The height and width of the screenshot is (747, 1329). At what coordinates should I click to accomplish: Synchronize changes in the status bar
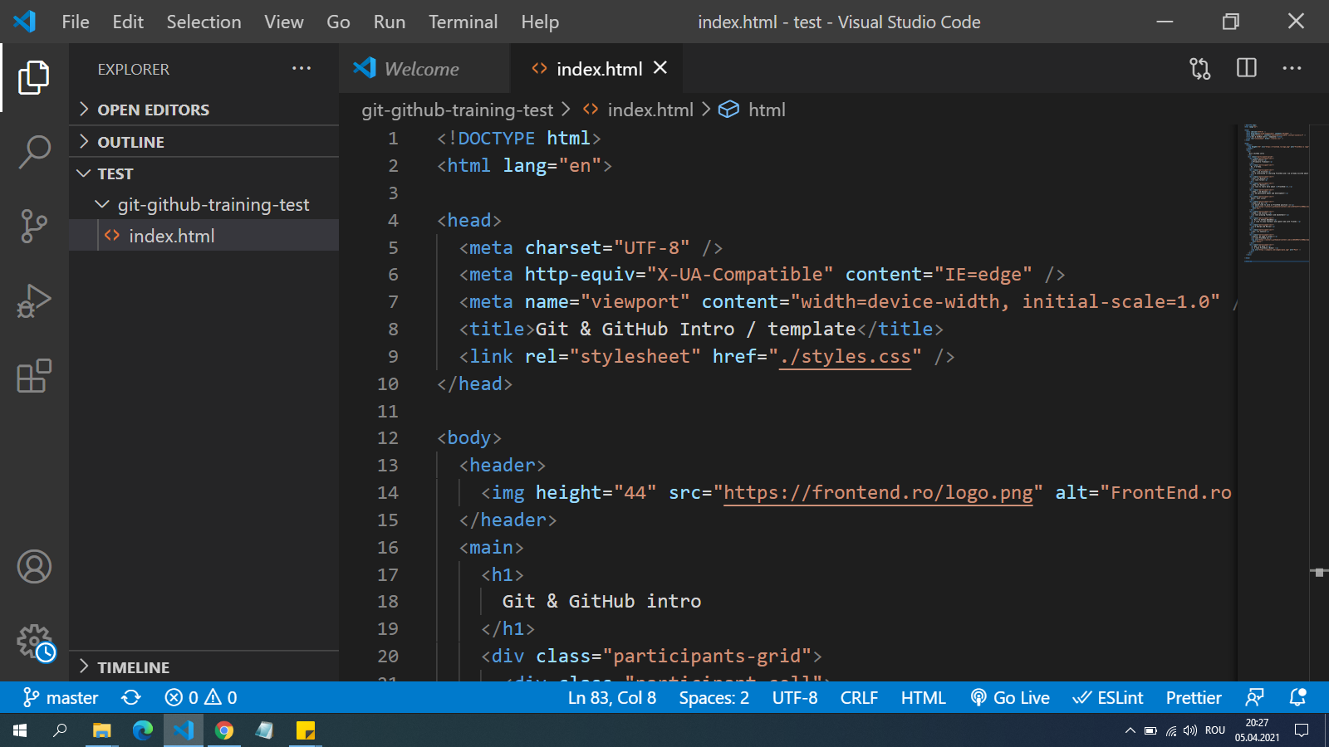click(x=131, y=698)
